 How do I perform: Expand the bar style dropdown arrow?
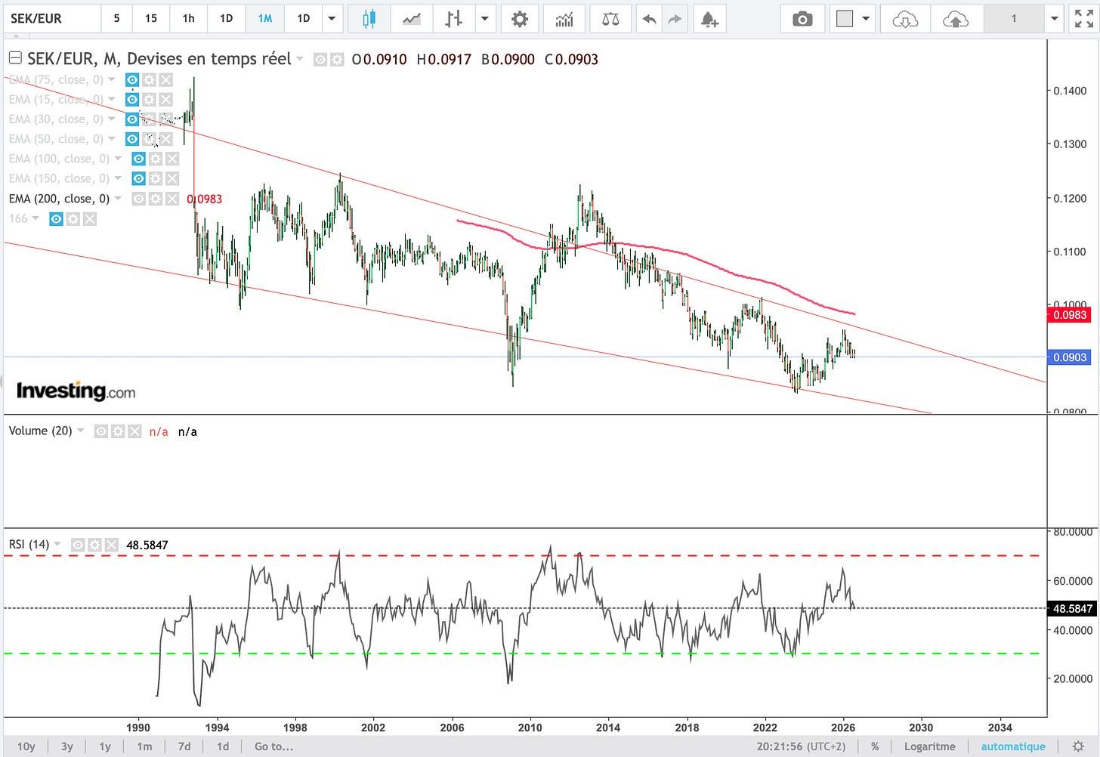484,19
